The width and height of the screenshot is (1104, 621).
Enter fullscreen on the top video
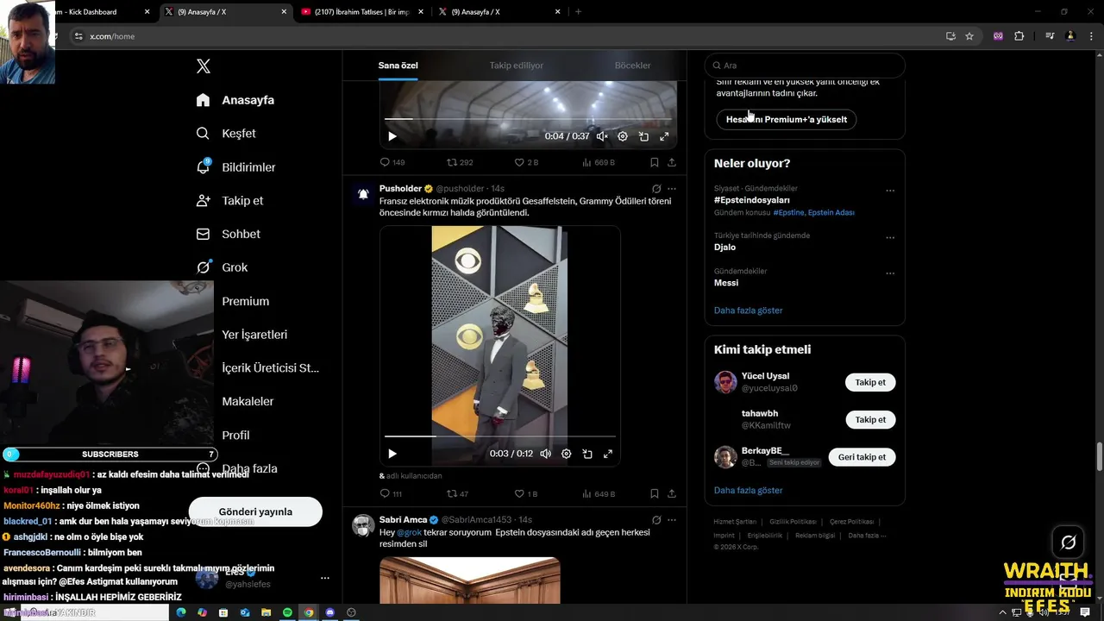coord(664,136)
